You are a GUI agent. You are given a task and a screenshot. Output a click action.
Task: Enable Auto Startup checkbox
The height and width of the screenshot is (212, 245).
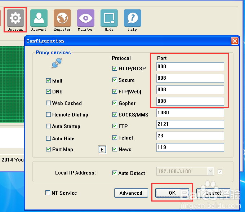(x=48, y=126)
